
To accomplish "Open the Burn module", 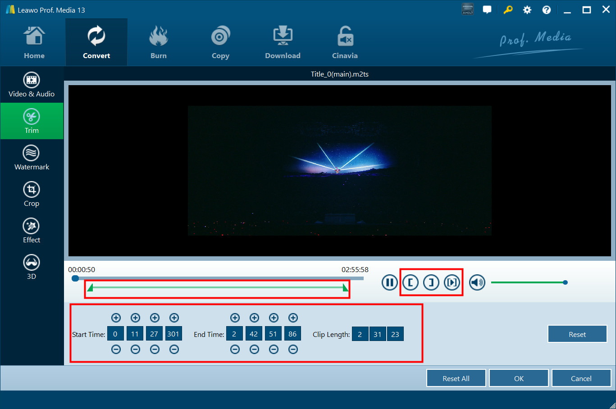I will [159, 43].
